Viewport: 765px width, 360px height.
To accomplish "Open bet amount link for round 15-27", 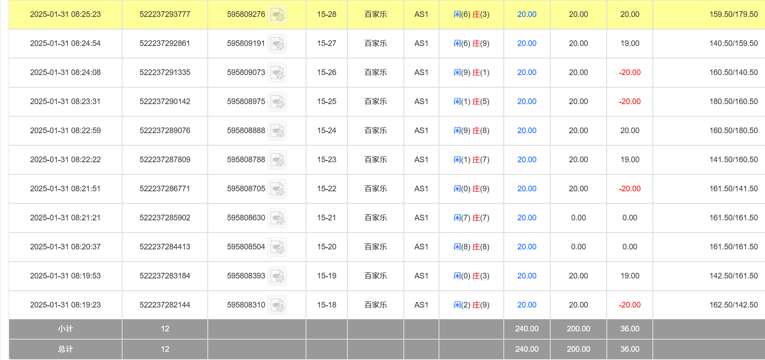I will click(x=526, y=43).
